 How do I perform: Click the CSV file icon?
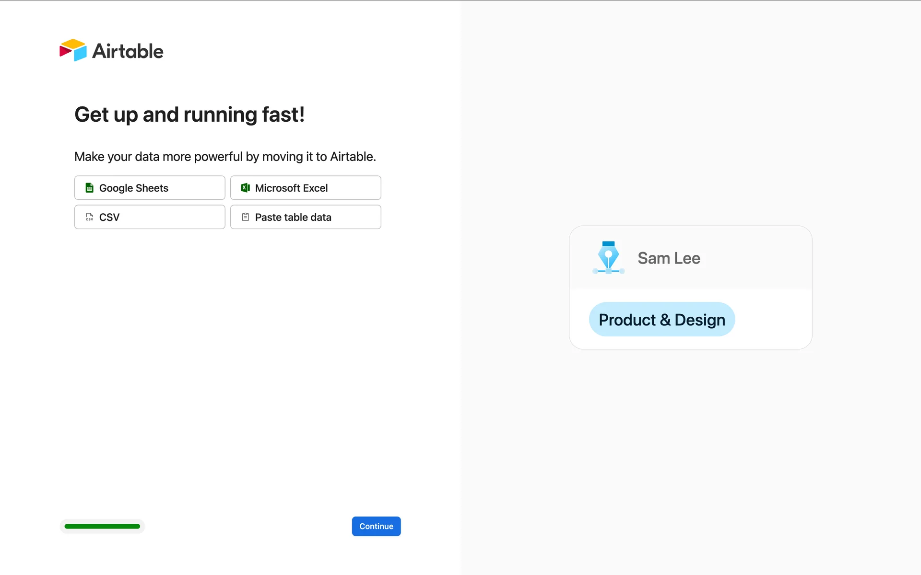pos(89,217)
